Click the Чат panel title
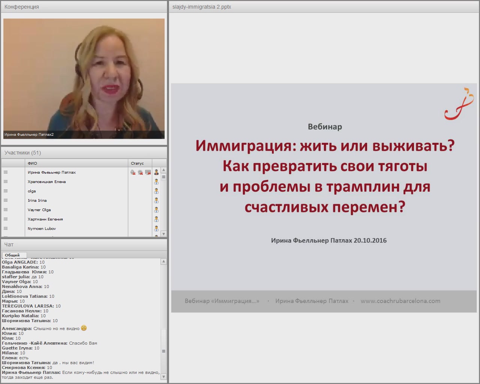Viewport: 480px width, 384px height. pos(9,244)
